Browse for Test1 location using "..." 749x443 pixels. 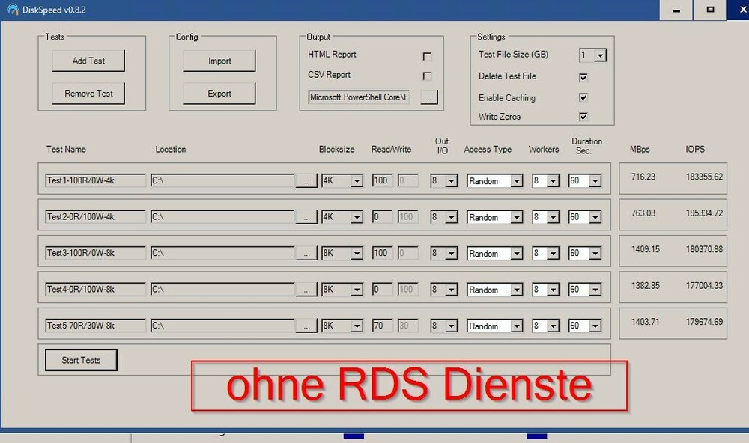point(306,180)
